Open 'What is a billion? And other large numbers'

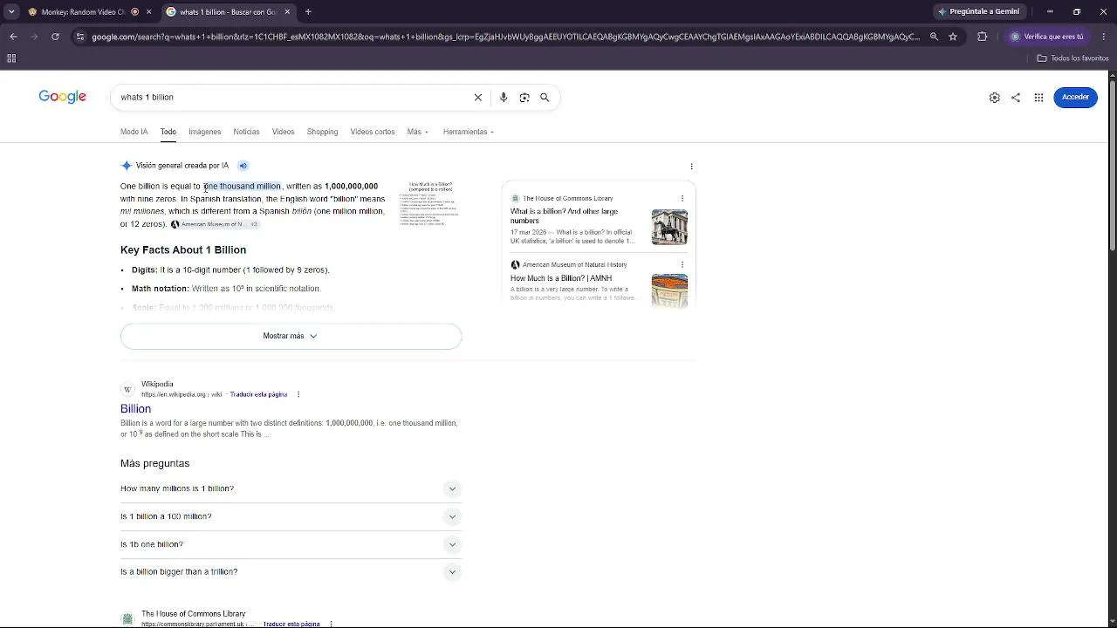[564, 216]
